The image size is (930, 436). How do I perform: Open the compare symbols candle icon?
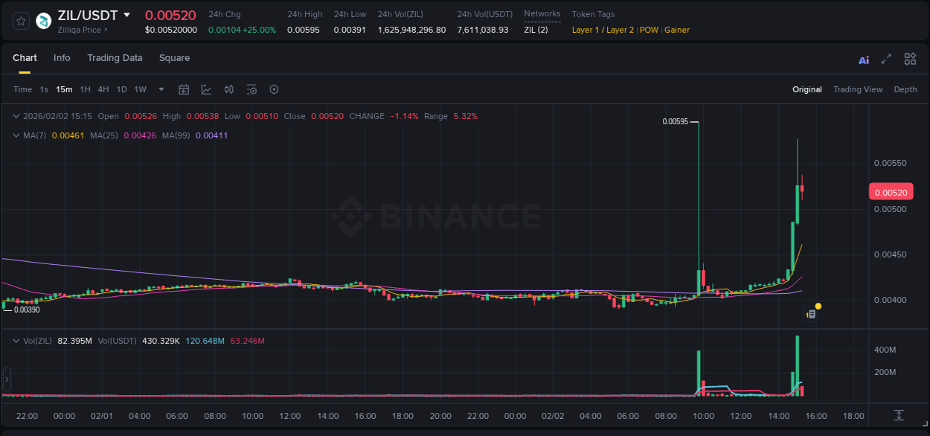(228, 89)
